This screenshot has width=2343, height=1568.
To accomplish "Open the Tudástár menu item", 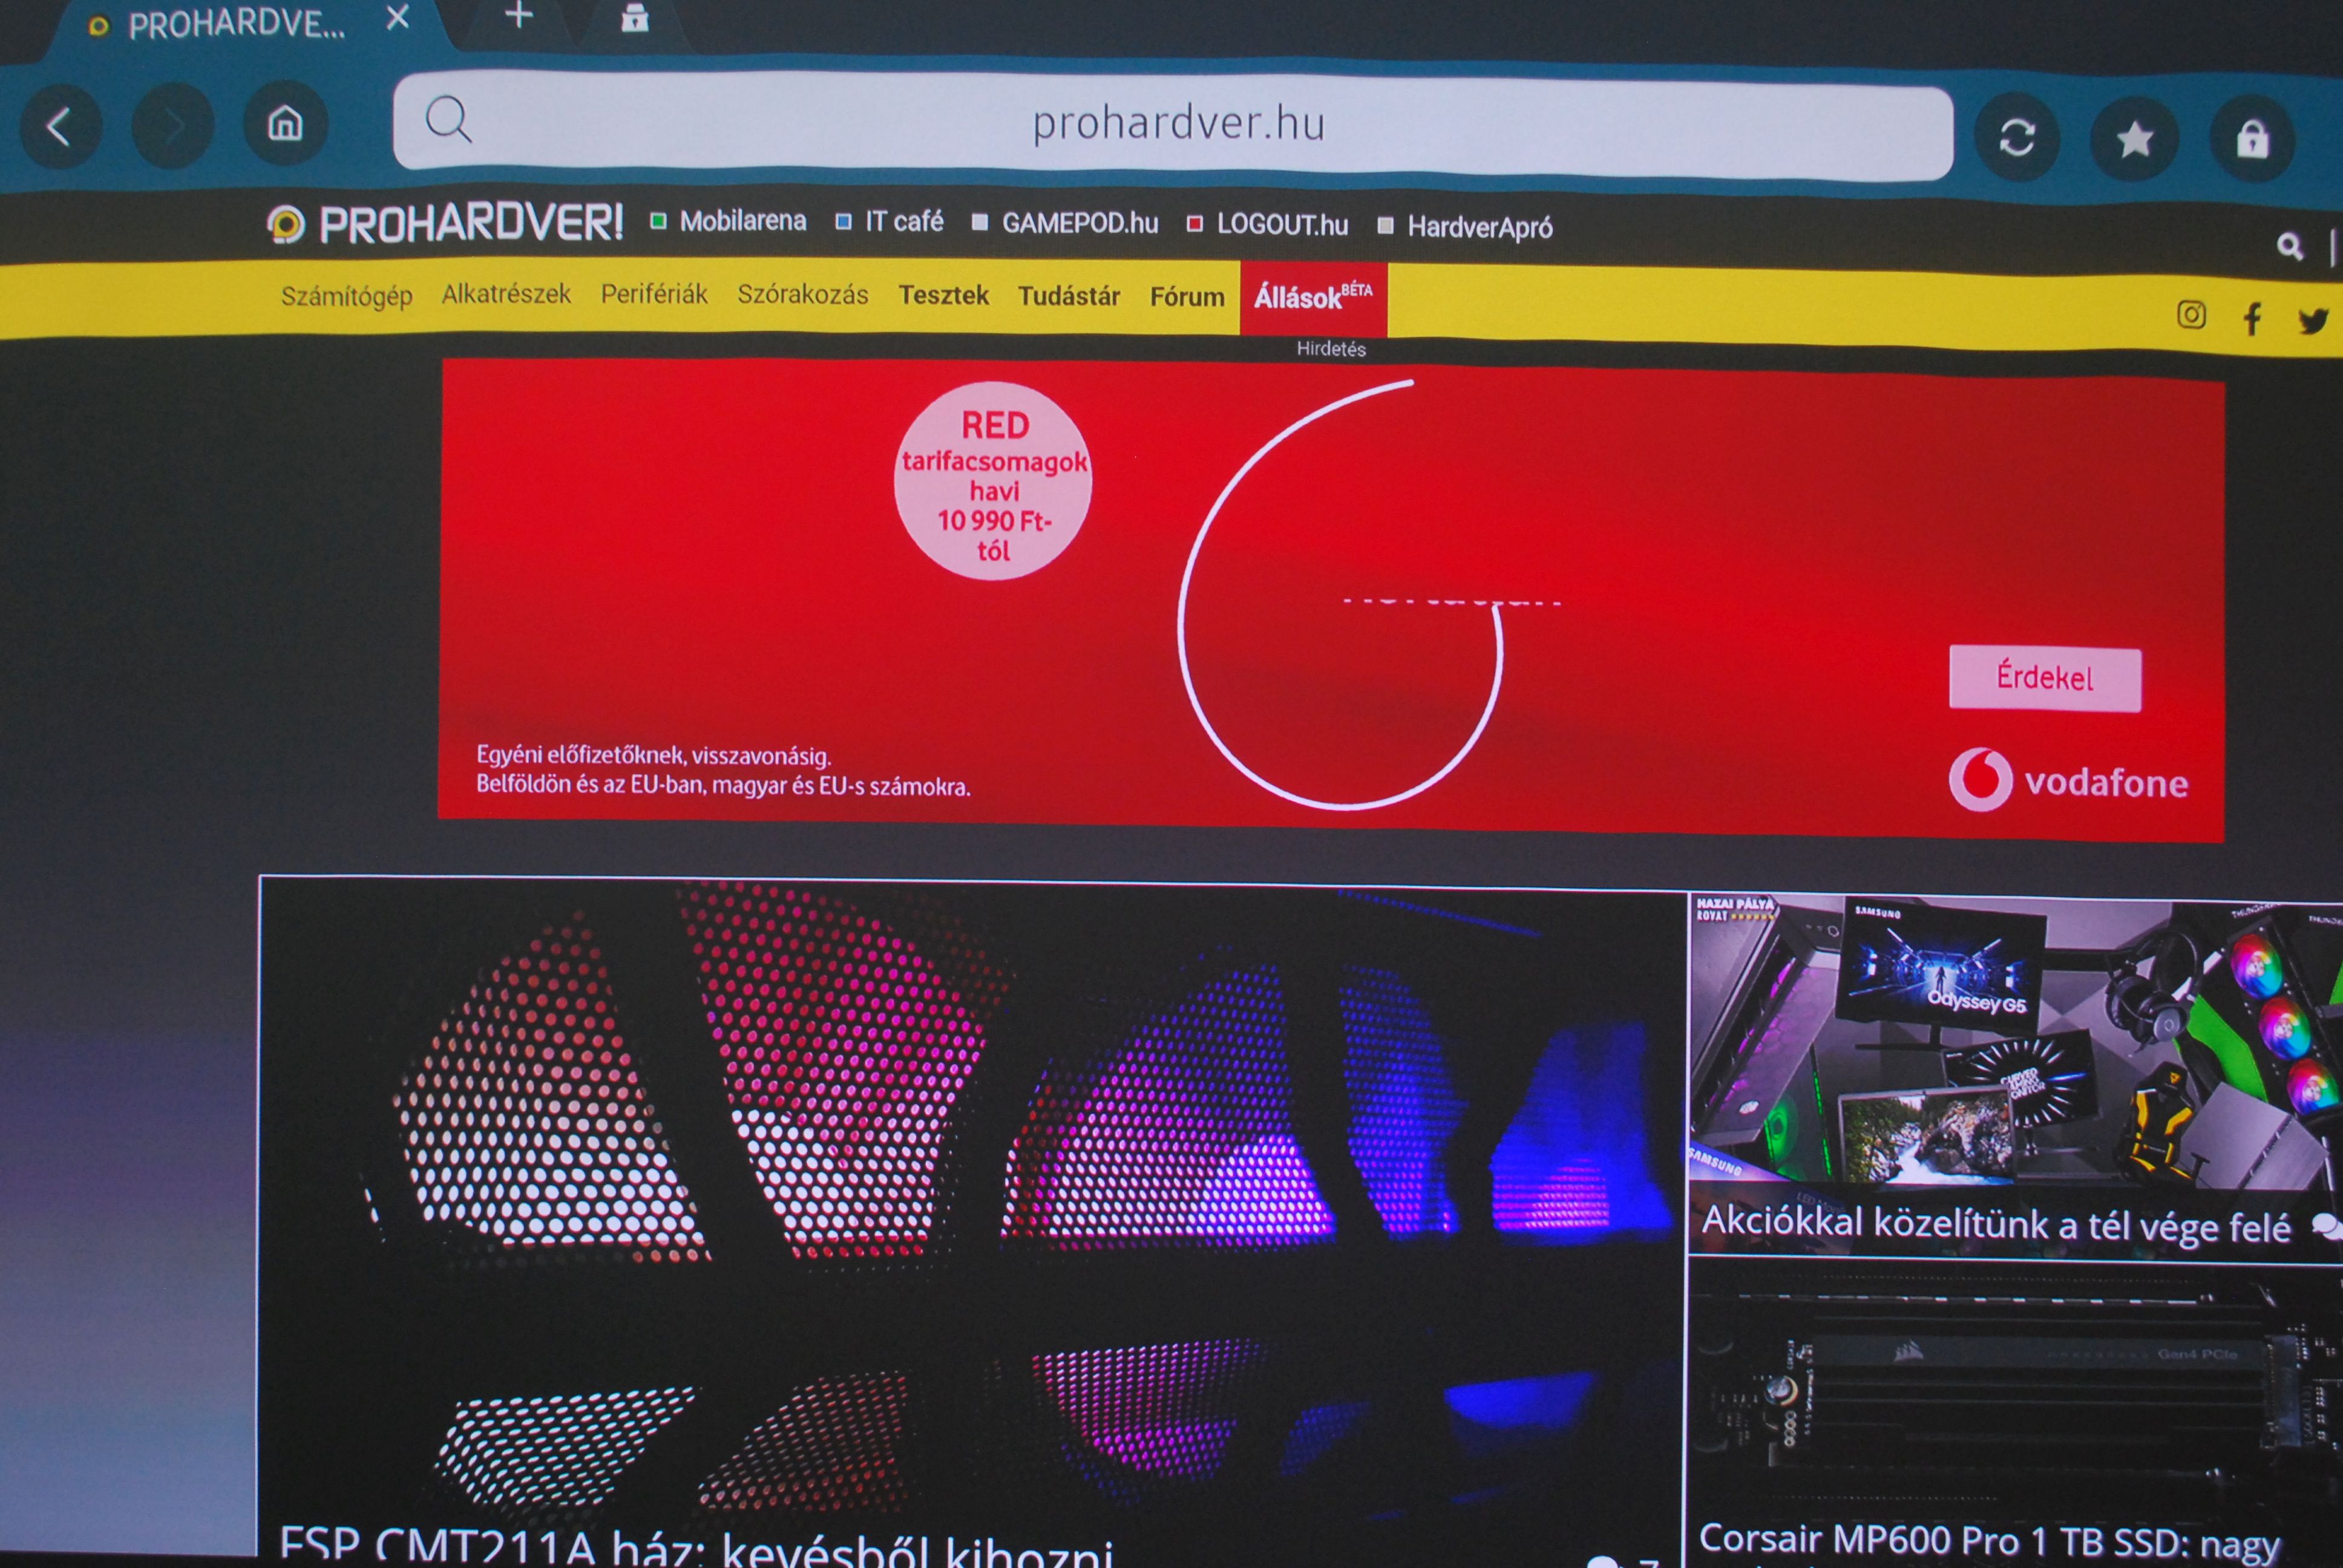I will click(1069, 296).
